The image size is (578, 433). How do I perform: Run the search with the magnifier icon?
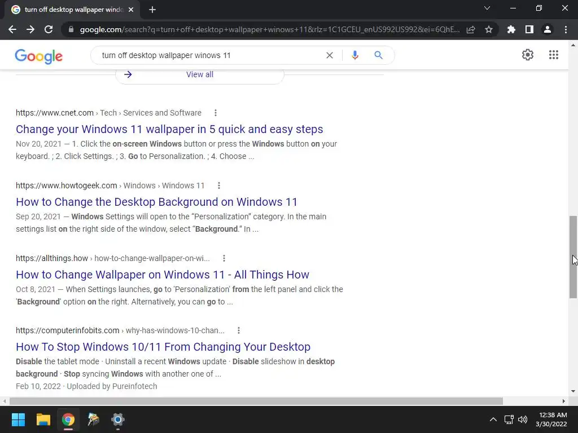pyautogui.click(x=378, y=55)
